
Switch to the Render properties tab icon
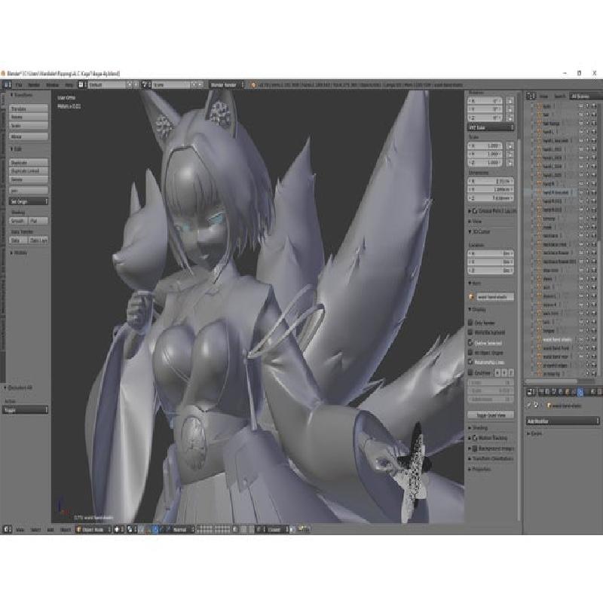pos(541,392)
